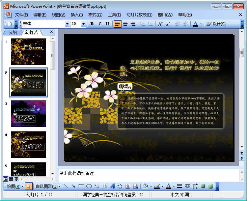Open fill color dropdown arrow
247x201 pixels.
tap(151, 186)
